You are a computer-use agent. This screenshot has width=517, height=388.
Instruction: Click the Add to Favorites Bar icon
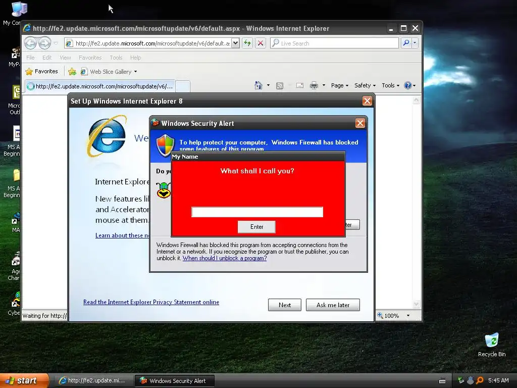72,71
